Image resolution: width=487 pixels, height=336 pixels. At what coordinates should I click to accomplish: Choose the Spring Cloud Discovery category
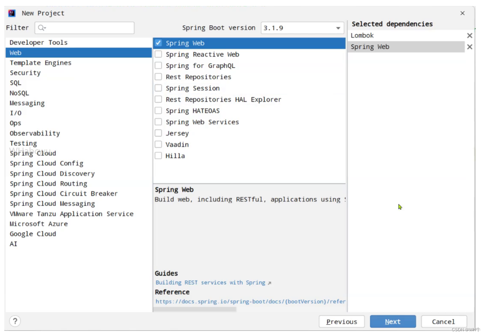(79, 174)
